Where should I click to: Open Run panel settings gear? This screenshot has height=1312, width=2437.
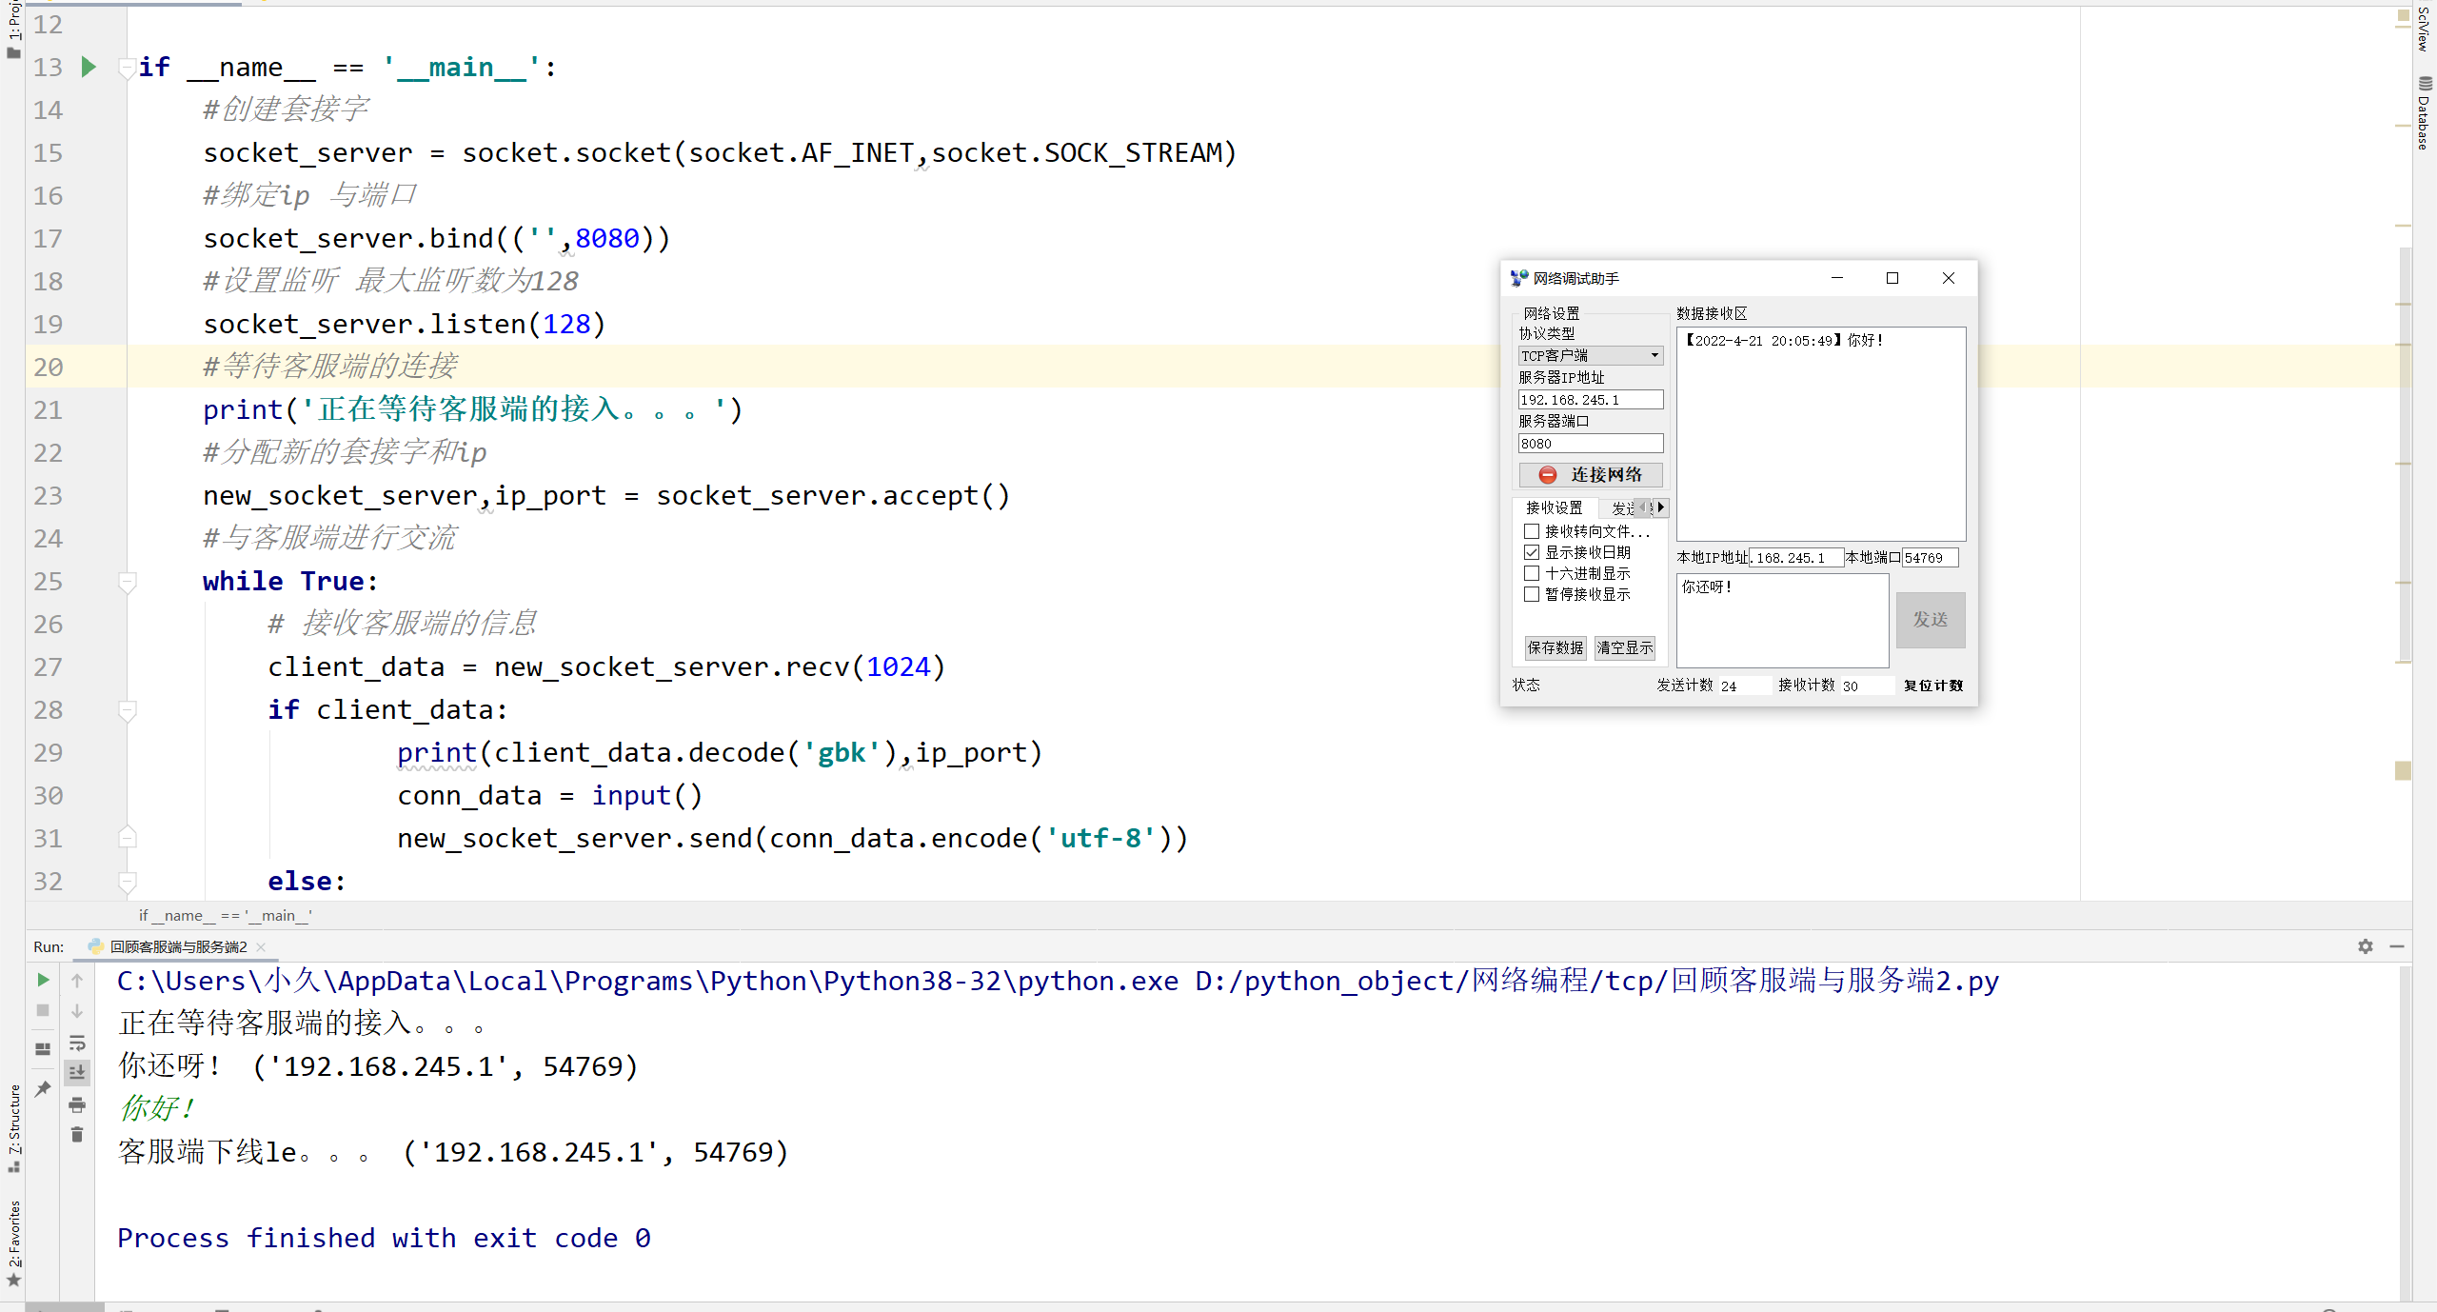point(2365,946)
